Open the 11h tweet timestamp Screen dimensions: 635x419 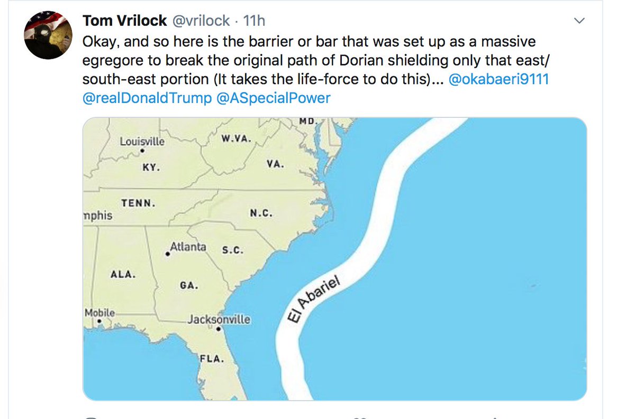click(253, 21)
